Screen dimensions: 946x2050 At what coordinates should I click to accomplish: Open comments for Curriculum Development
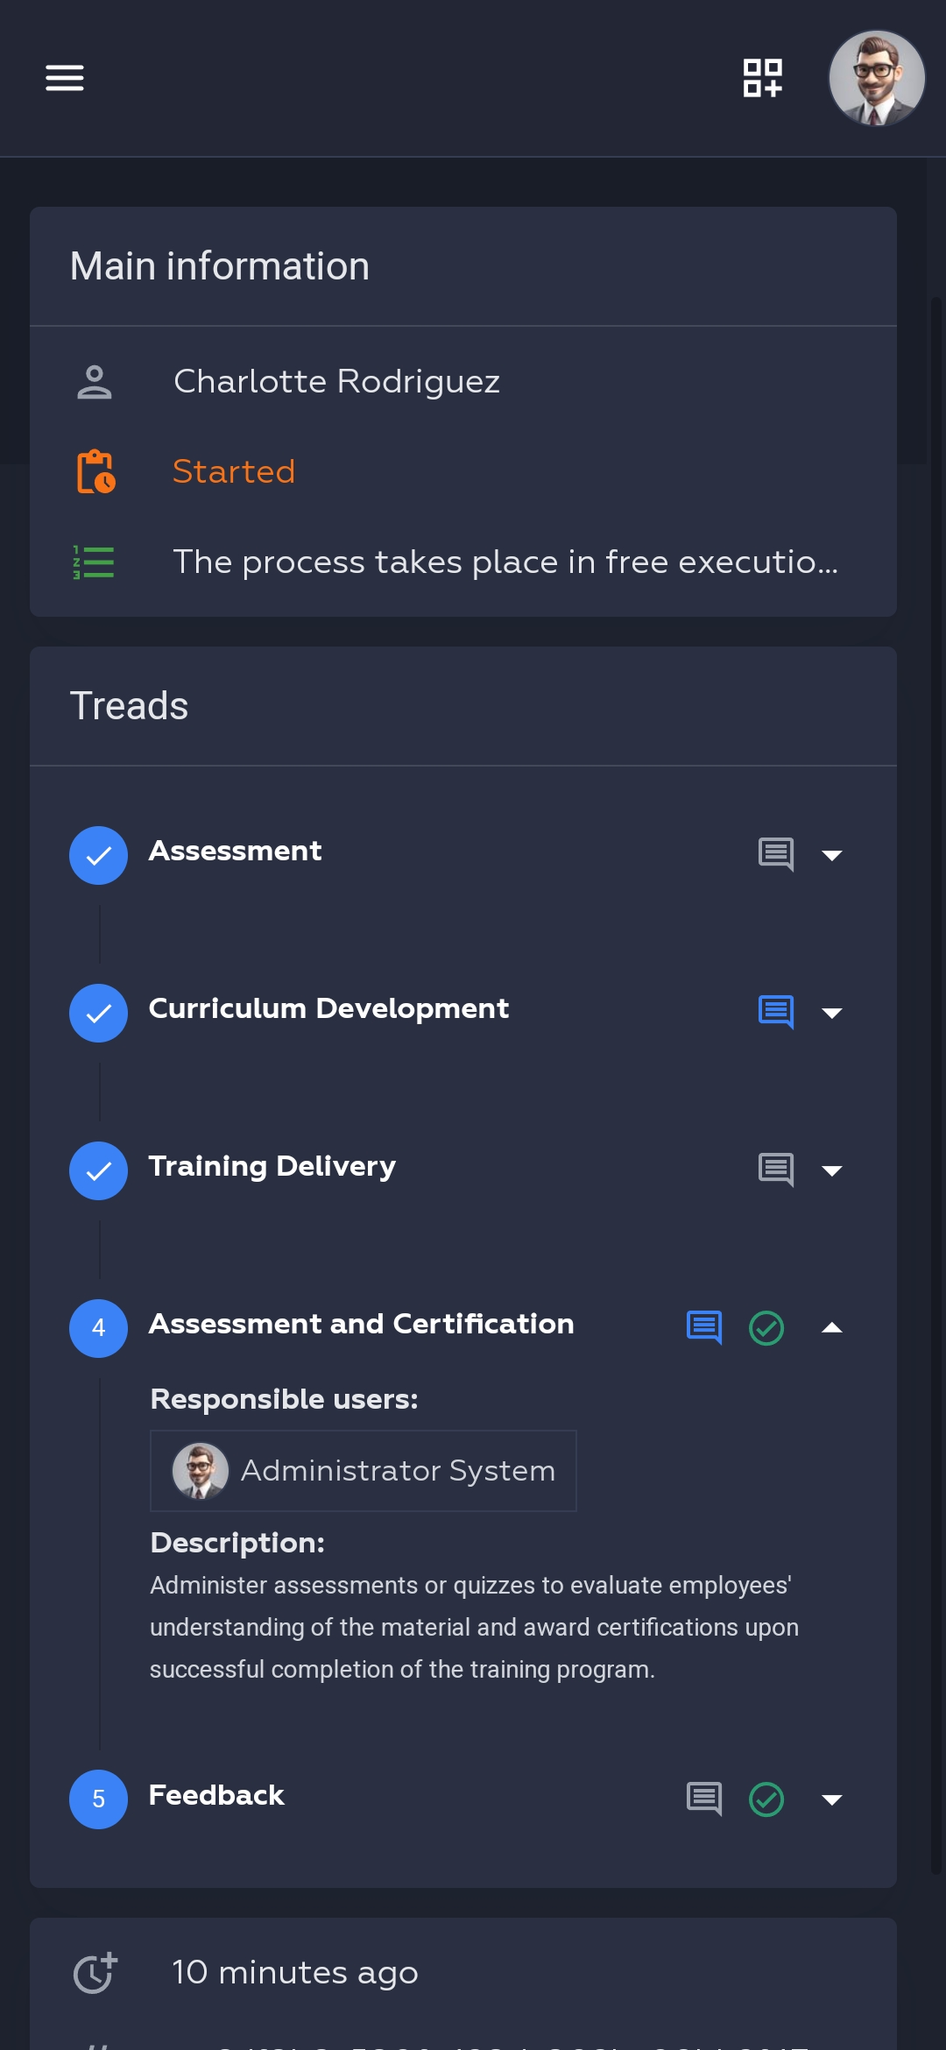coord(776,1012)
